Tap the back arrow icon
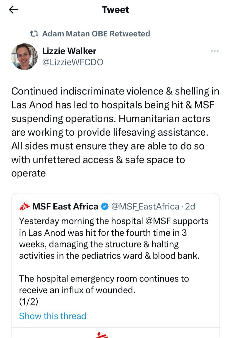 pyautogui.click(x=14, y=10)
